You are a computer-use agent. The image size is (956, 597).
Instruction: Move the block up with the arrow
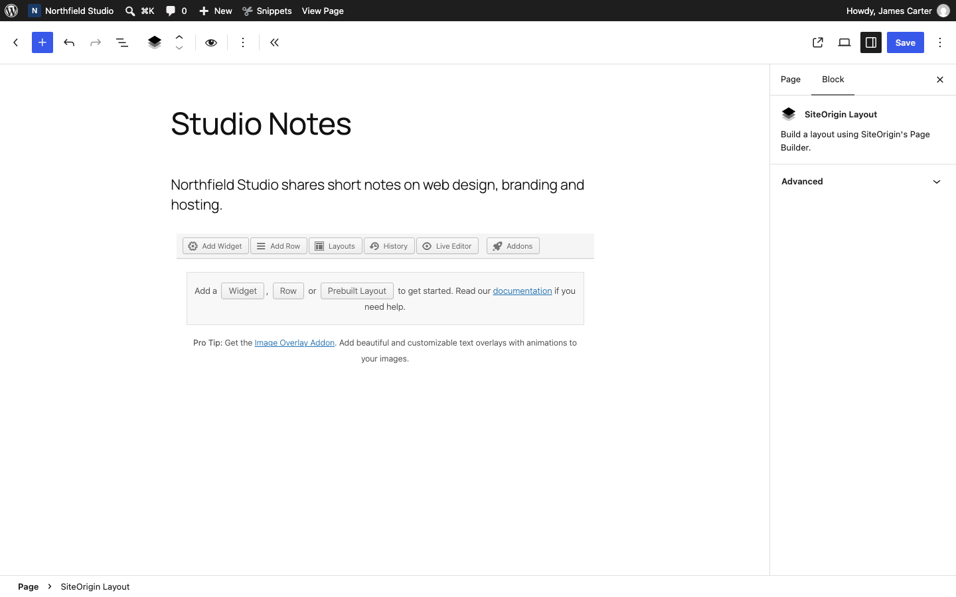pyautogui.click(x=179, y=37)
